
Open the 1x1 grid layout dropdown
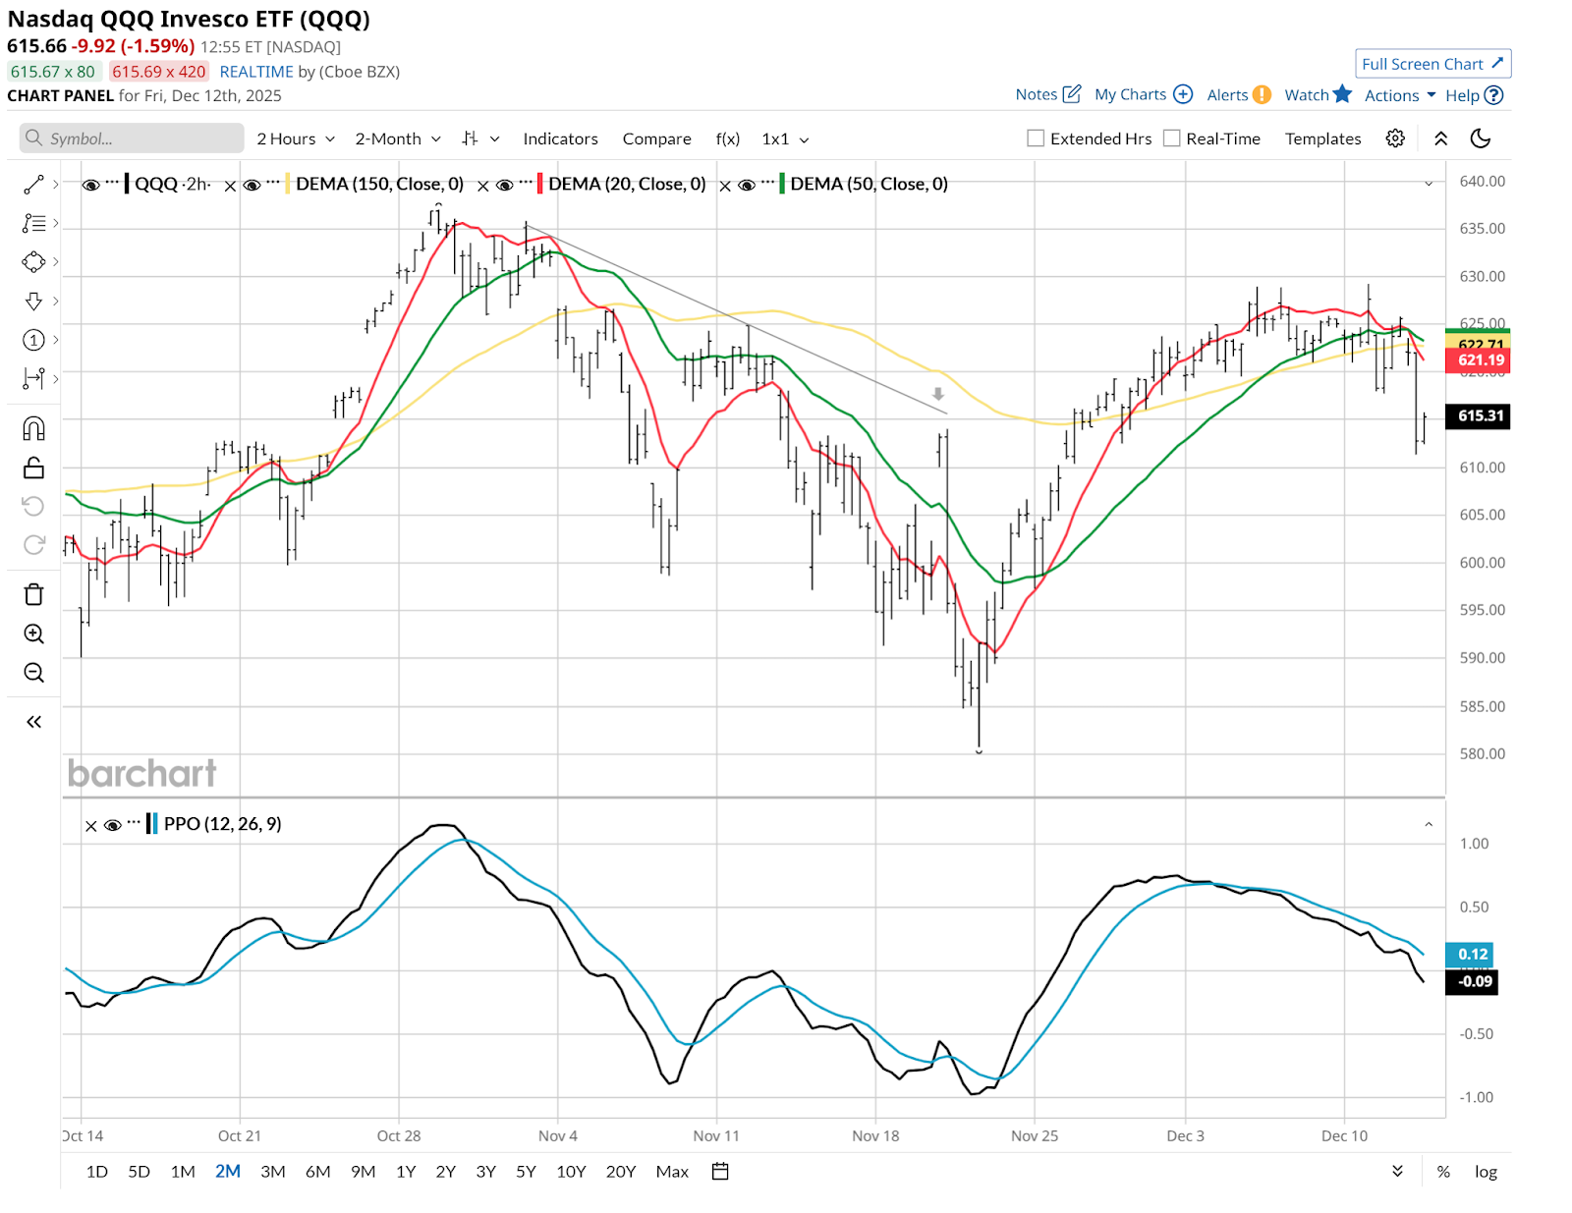point(785,138)
